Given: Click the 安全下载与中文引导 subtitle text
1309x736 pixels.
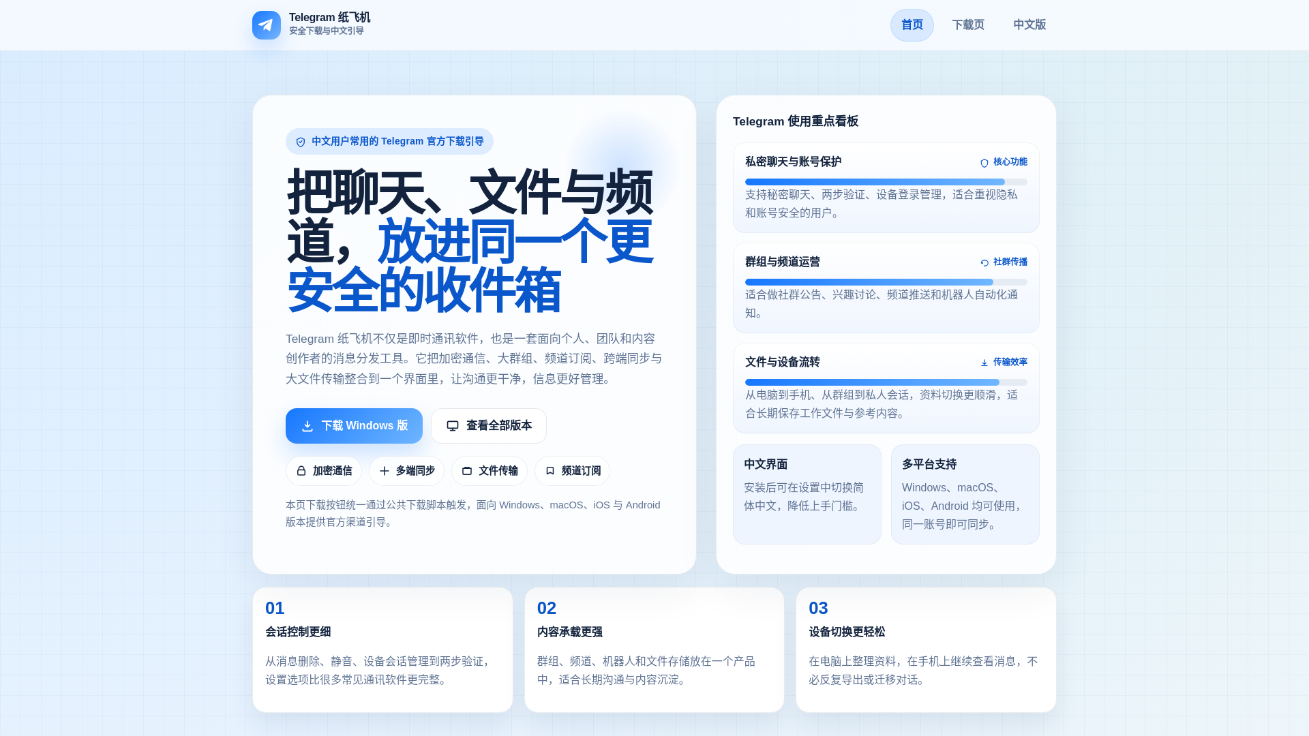Looking at the screenshot, I should pyautogui.click(x=327, y=31).
